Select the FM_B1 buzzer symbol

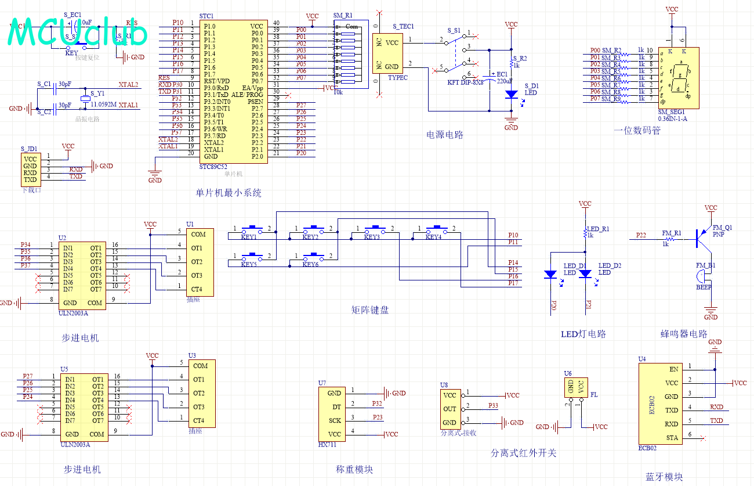703,276
